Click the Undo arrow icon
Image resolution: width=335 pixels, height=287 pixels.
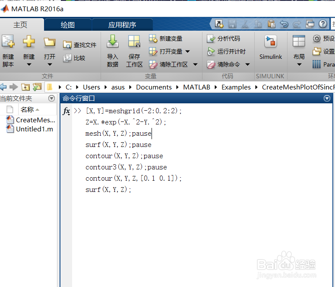click(x=284, y=24)
